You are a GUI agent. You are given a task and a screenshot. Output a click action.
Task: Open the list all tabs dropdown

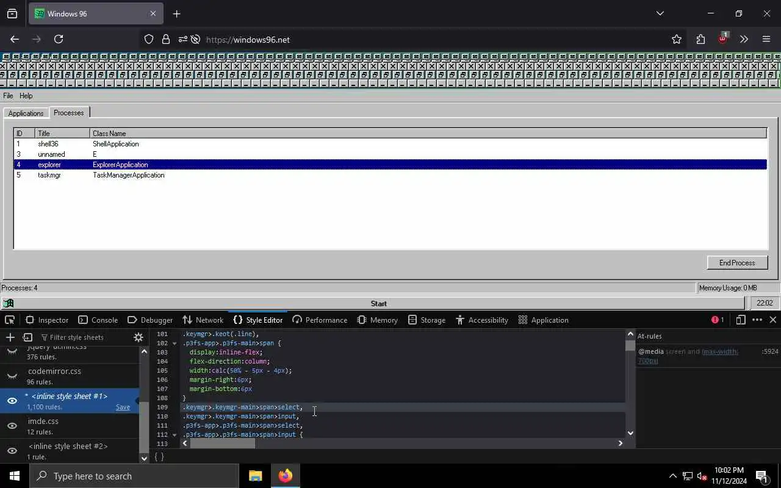pyautogui.click(x=660, y=13)
